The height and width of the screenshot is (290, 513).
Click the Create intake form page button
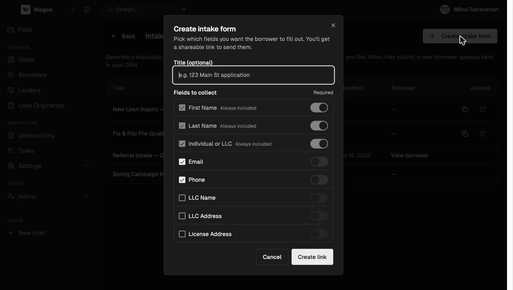(460, 36)
